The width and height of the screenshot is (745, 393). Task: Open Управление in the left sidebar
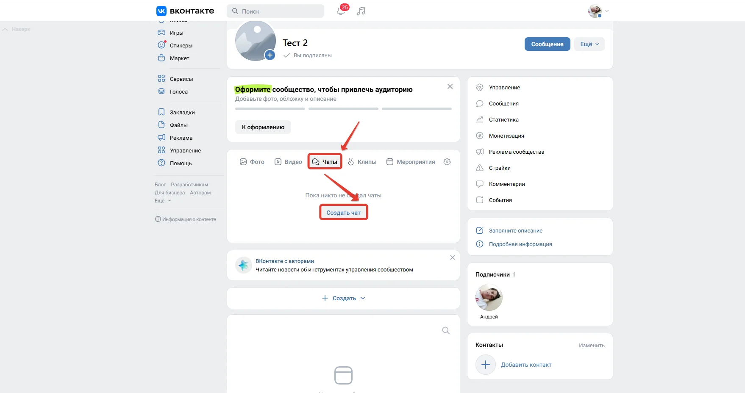tap(185, 150)
